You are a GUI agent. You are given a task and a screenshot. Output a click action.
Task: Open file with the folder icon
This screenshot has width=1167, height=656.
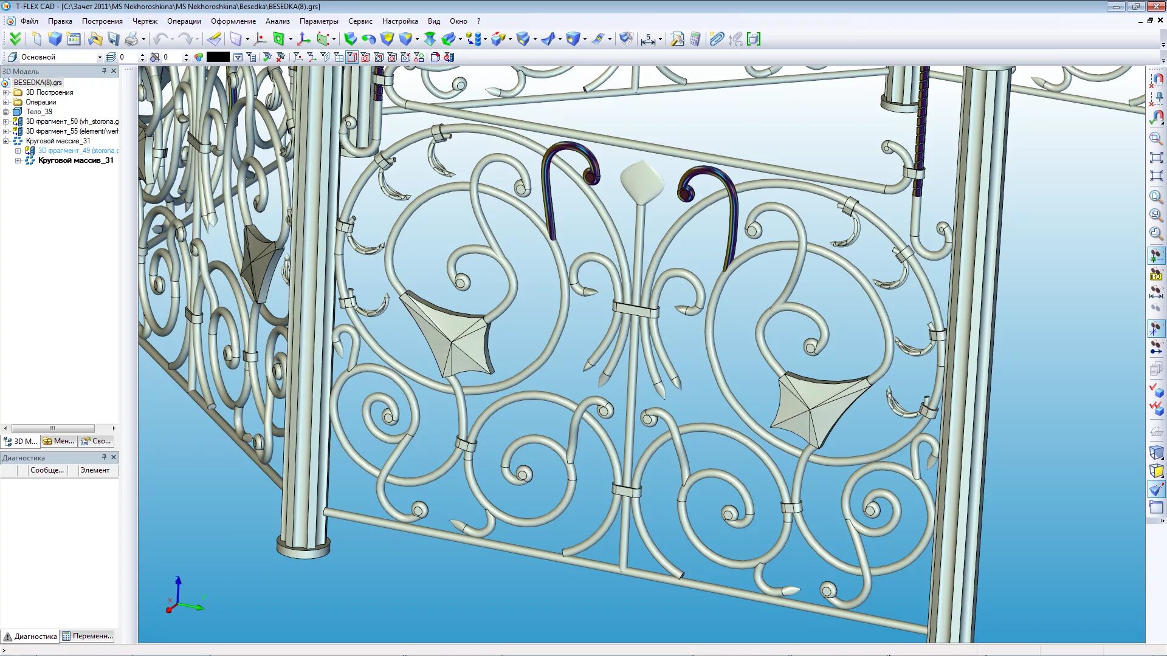pyautogui.click(x=95, y=39)
